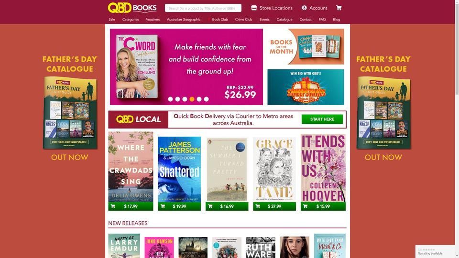Open the left Father's Day catalogue image
This screenshot has width=459, height=258.
(70, 113)
